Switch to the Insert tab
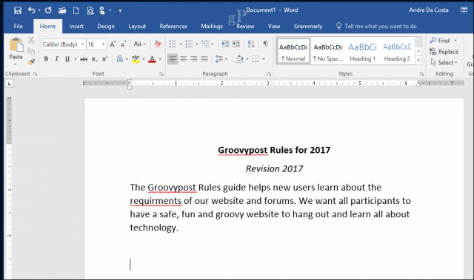The image size is (474, 280). coord(76,26)
